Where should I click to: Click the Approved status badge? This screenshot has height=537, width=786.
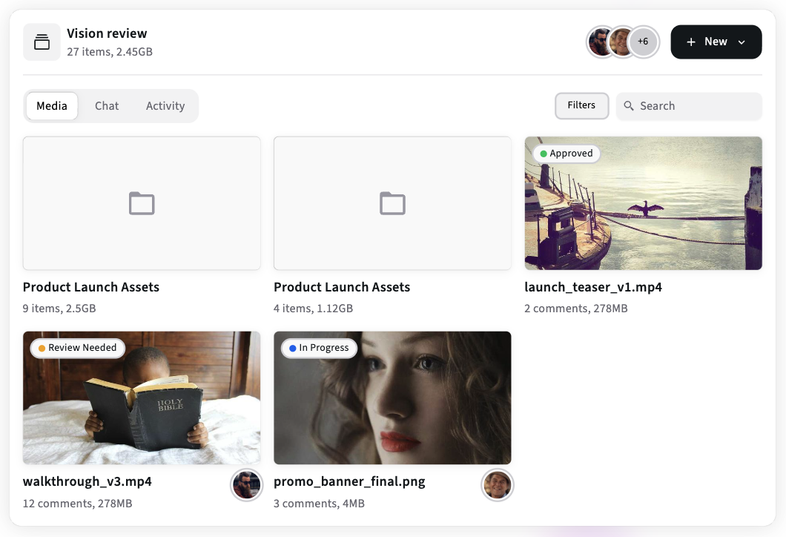tap(567, 154)
